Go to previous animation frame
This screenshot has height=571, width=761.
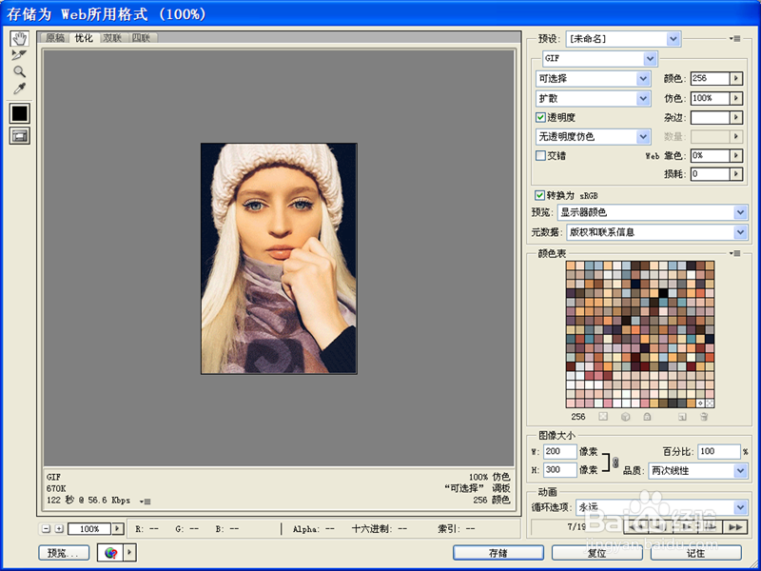(x=661, y=527)
